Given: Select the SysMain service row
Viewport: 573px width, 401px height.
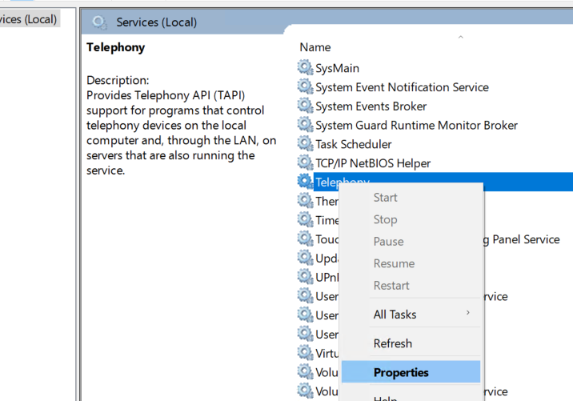Looking at the screenshot, I should point(337,68).
